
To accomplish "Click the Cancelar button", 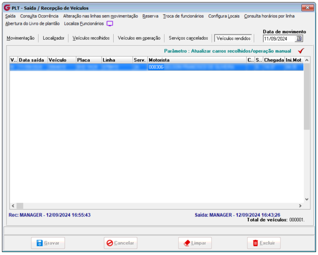I will pyautogui.click(x=121, y=243).
